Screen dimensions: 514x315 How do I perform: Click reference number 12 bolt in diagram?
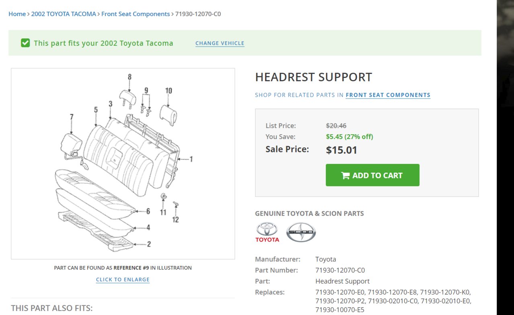(x=176, y=219)
